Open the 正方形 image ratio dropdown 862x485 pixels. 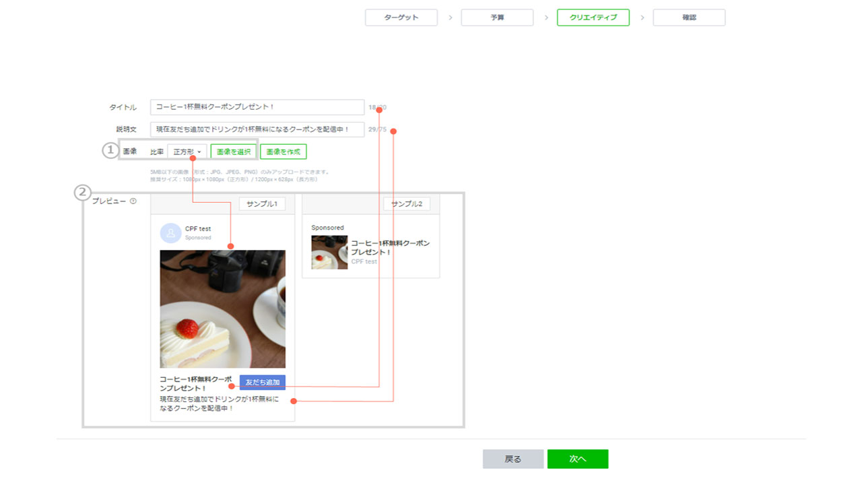click(187, 152)
